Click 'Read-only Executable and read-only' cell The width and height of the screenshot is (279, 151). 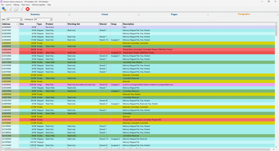(x=83, y=85)
